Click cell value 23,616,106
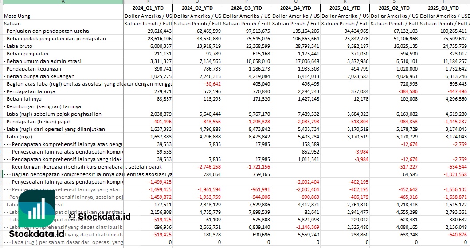The image size is (470, 248). (160, 39)
